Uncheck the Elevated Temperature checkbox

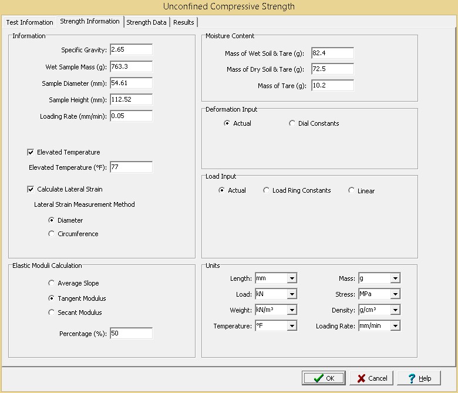pos(31,152)
